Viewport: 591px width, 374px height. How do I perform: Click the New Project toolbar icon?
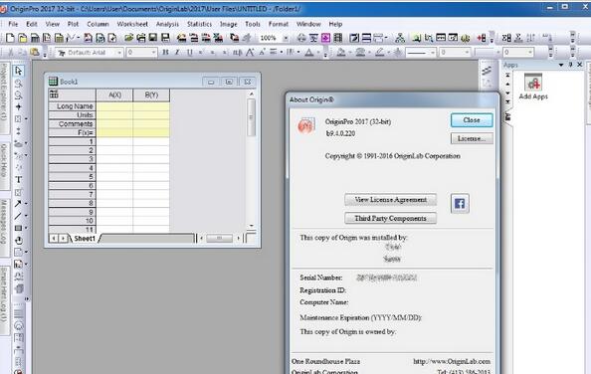[x=10, y=38]
